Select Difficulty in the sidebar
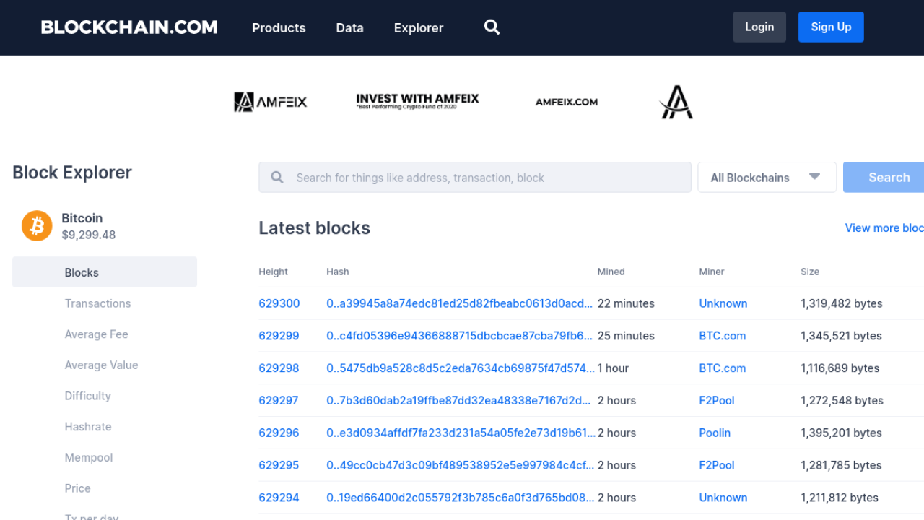924x520 pixels. [x=88, y=396]
